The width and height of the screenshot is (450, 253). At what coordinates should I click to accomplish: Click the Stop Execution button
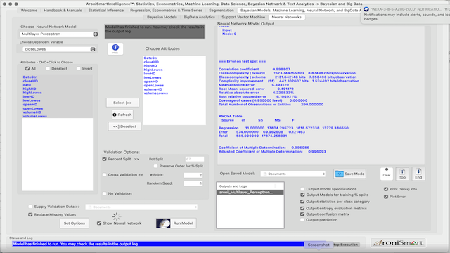tap(345, 245)
